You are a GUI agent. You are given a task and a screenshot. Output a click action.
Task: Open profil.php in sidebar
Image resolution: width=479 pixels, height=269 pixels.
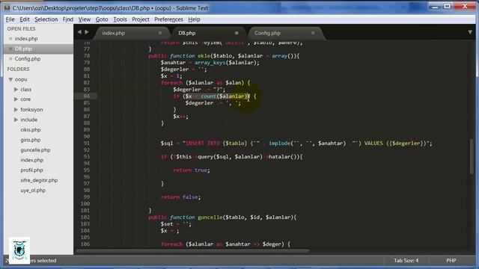click(x=31, y=170)
